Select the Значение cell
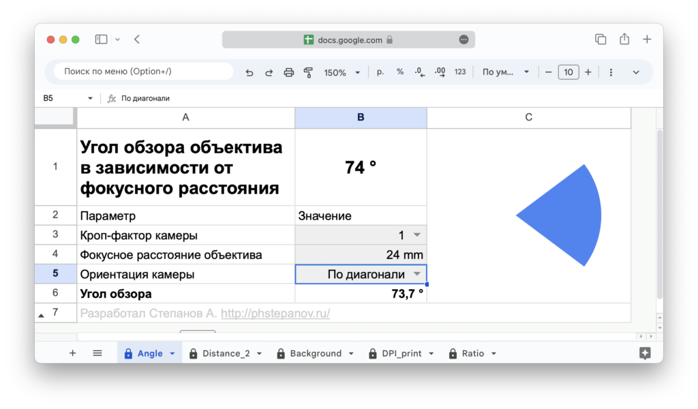The image size is (698, 409). click(361, 215)
